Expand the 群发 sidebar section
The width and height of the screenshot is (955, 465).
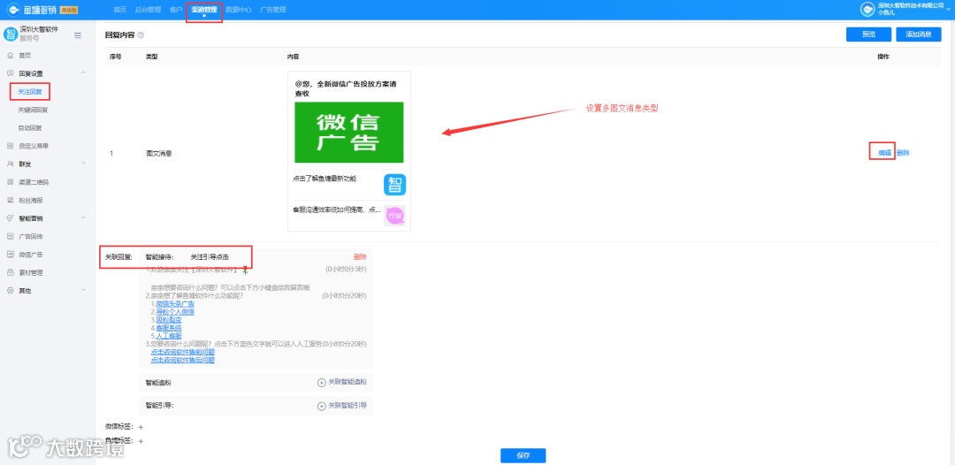(83, 164)
